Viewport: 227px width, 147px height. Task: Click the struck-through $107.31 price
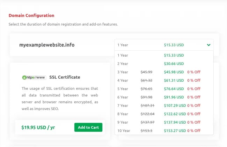pyautogui.click(x=147, y=105)
